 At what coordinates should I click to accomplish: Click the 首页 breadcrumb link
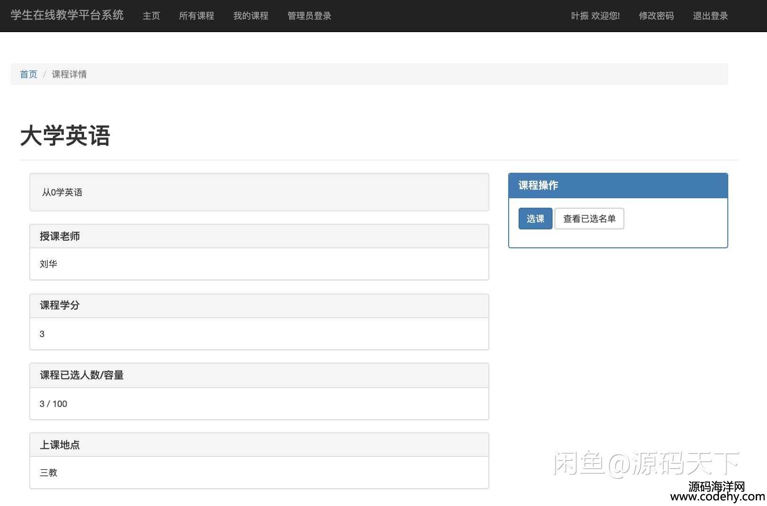pyautogui.click(x=28, y=74)
